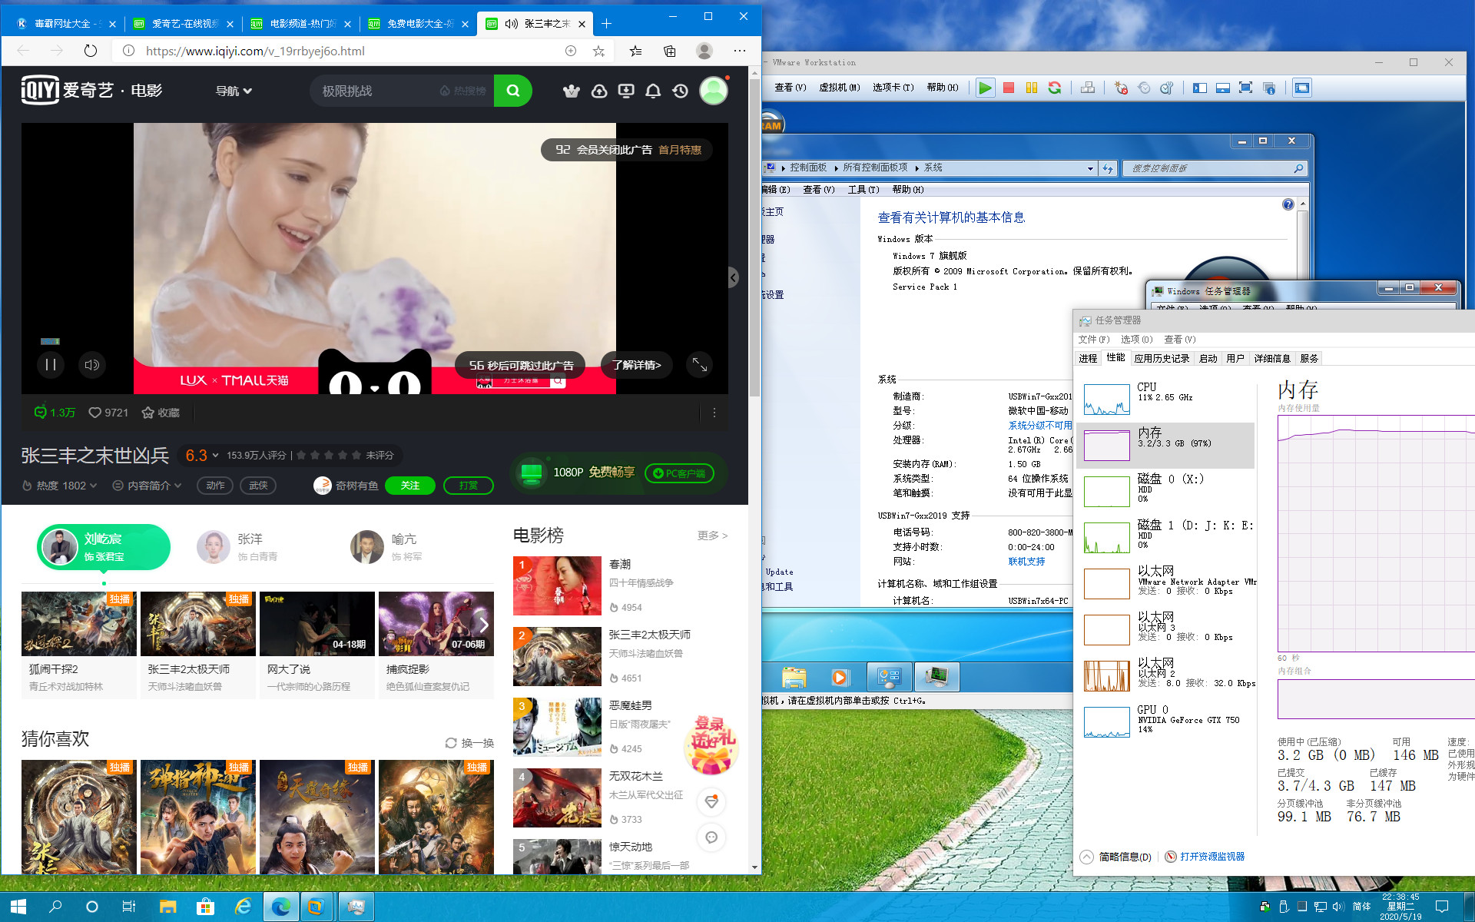Expand control panel address bar dropdown
Screen dimensions: 1475x922
(x=1090, y=168)
